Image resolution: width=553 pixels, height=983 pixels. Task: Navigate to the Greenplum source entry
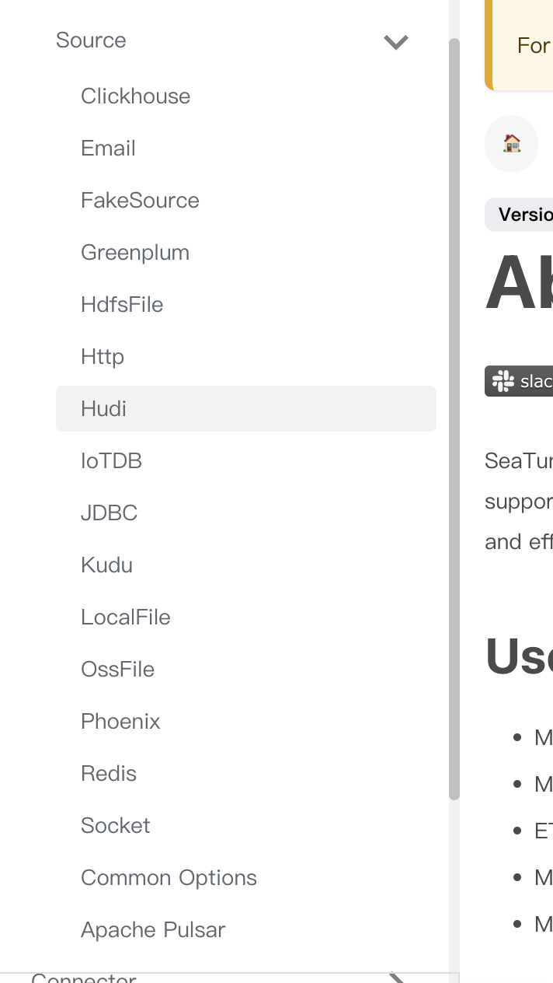click(x=135, y=252)
